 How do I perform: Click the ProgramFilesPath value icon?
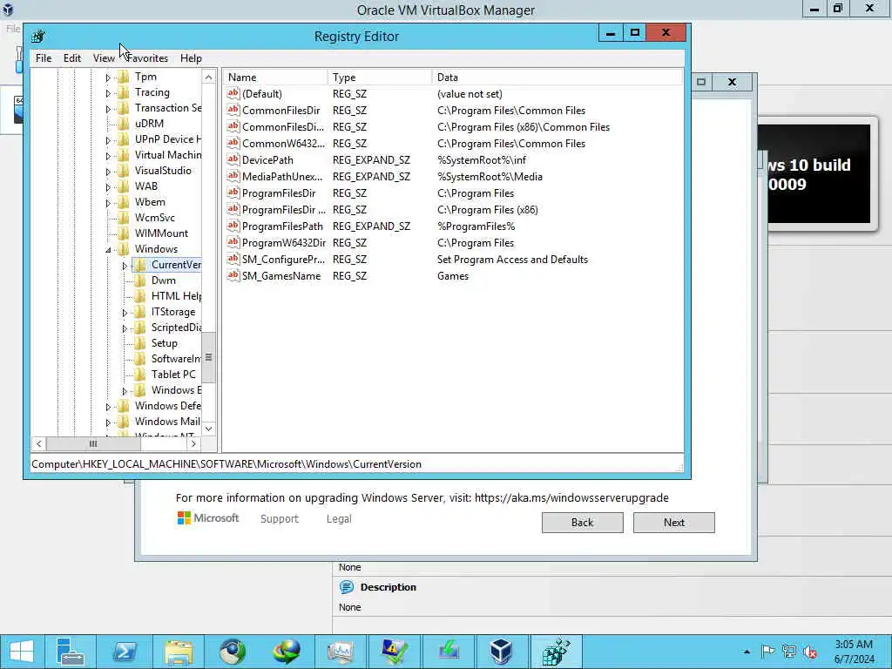pyautogui.click(x=233, y=226)
